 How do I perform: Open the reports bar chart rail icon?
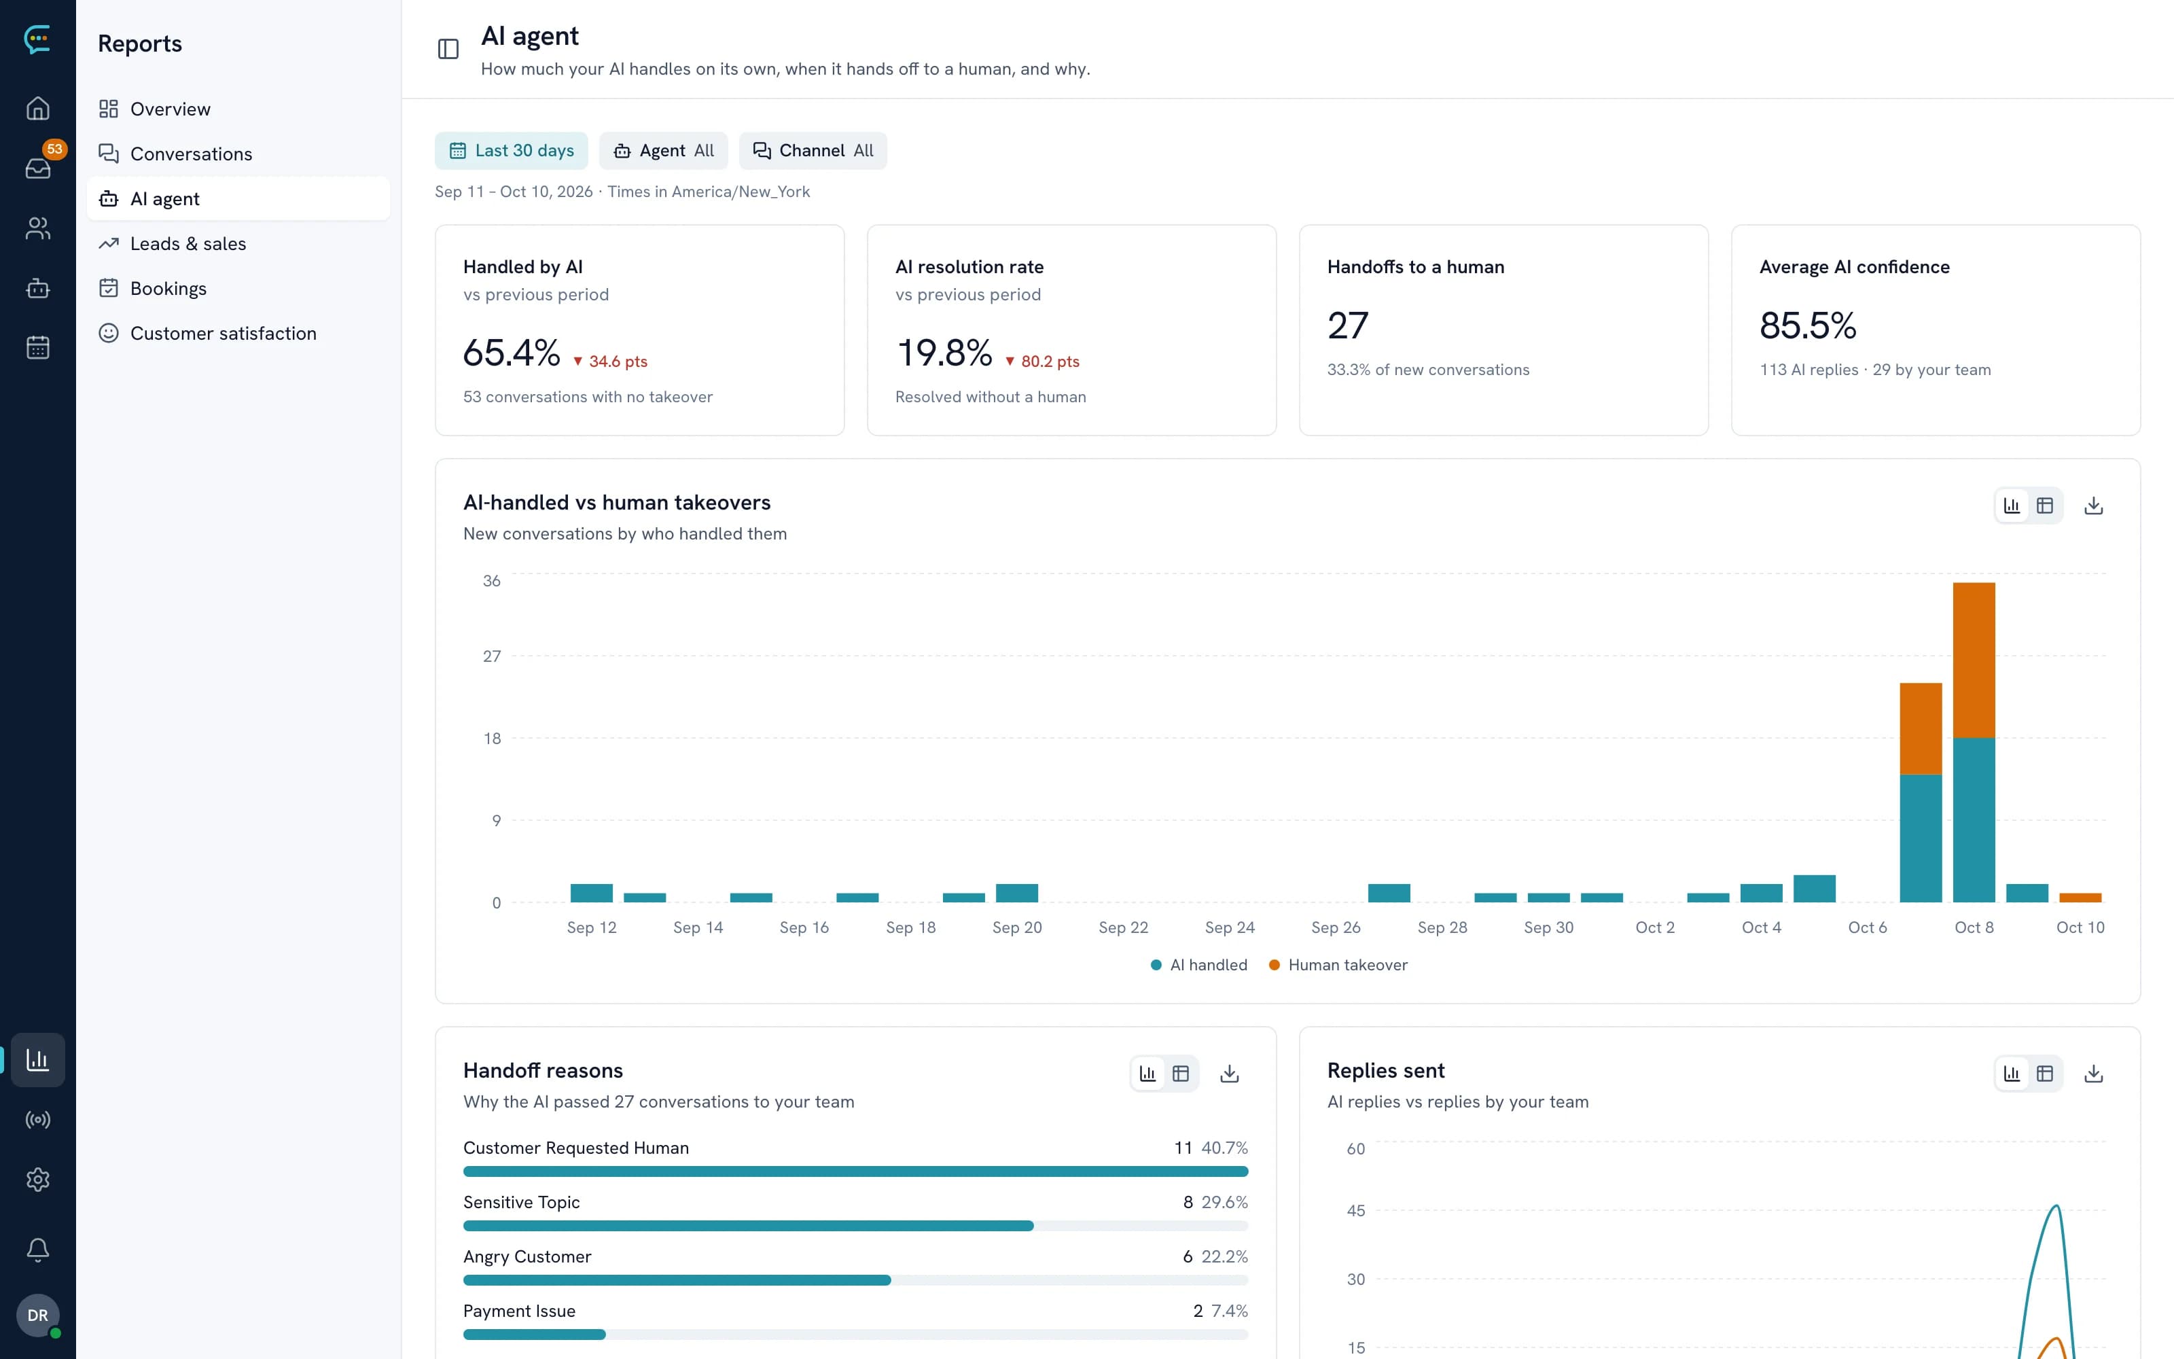point(38,1060)
